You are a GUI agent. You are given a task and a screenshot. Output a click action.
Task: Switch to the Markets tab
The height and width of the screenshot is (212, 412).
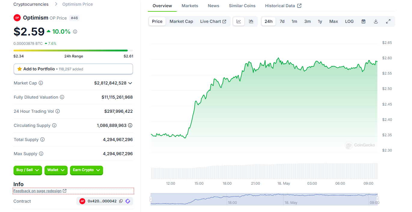tap(190, 6)
